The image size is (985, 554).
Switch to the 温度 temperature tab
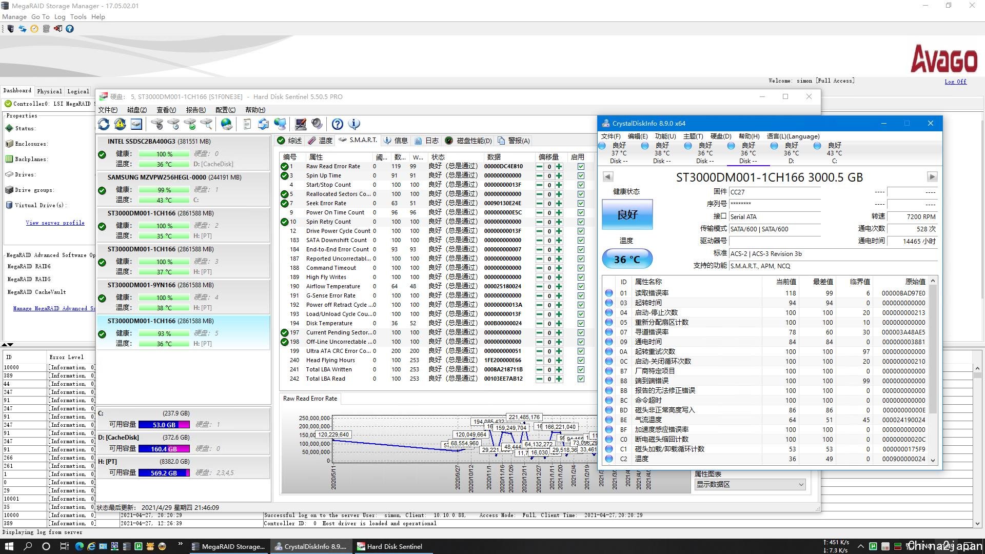click(320, 141)
